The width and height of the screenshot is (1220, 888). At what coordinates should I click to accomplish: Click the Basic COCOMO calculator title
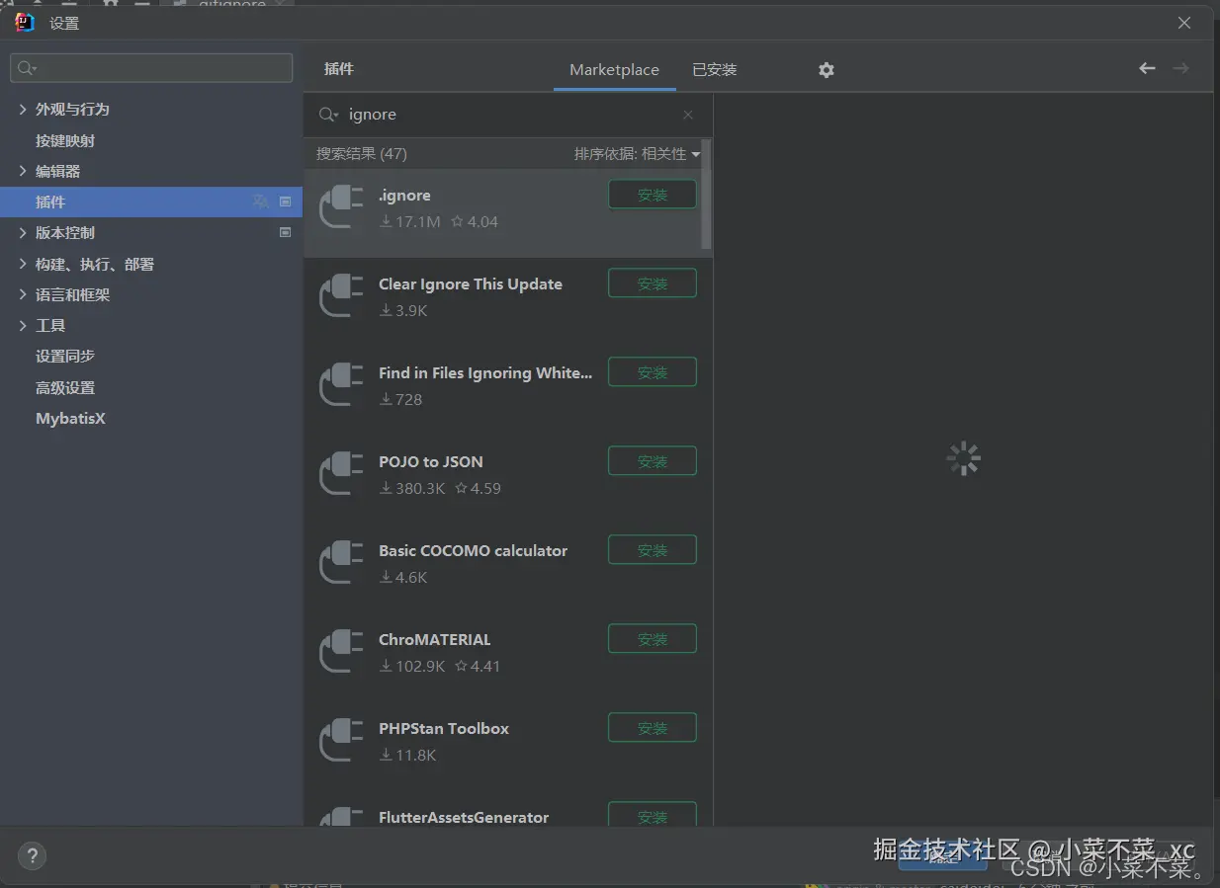[x=474, y=551]
